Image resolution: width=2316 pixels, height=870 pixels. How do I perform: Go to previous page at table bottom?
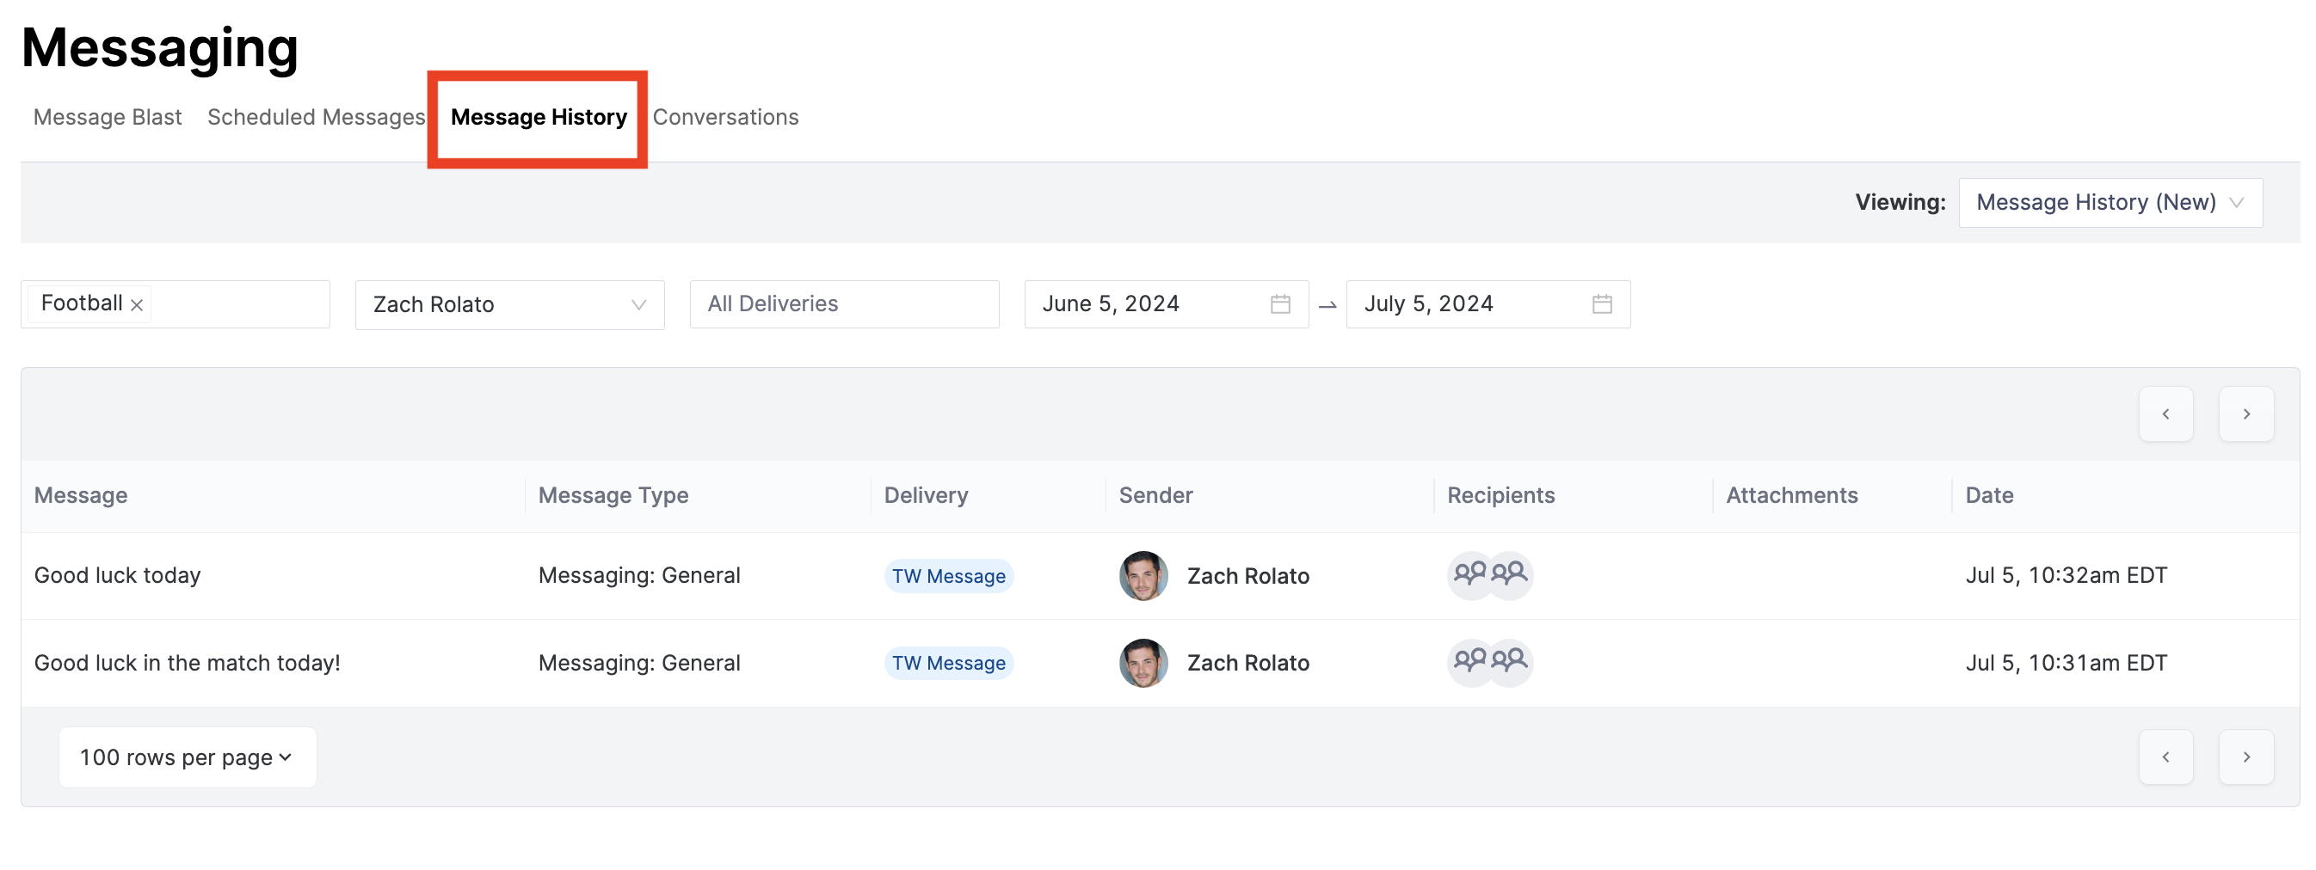pos(2165,757)
